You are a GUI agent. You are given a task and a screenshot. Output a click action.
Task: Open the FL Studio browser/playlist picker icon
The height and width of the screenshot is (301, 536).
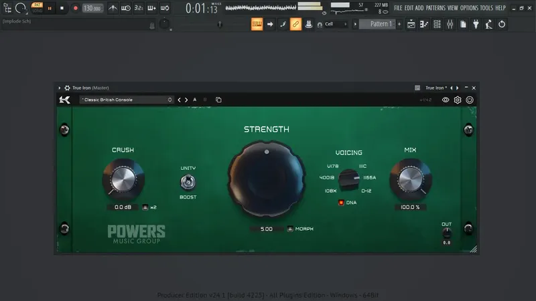tap(7, 8)
